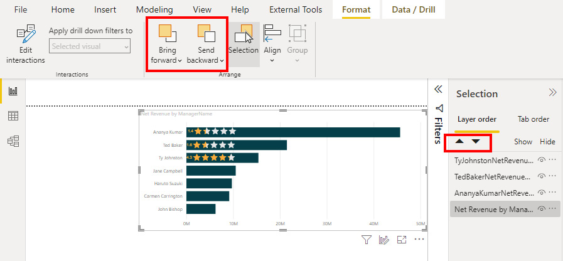
Task: Click Focus mode icon below the chart
Action: [402, 240]
